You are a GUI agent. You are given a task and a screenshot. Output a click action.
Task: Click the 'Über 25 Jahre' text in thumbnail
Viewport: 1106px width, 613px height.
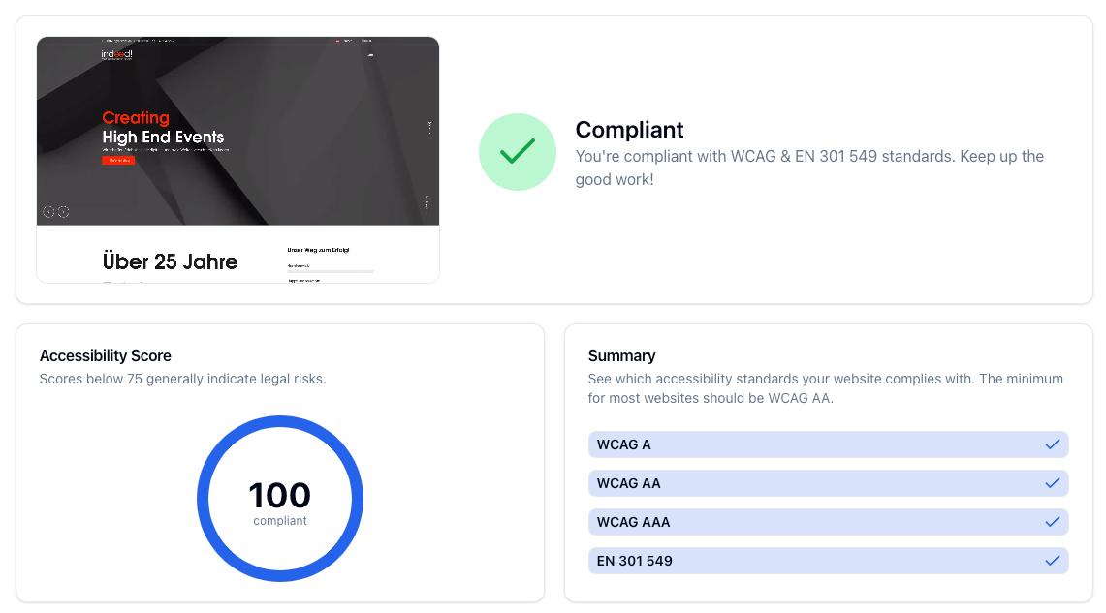(x=170, y=261)
